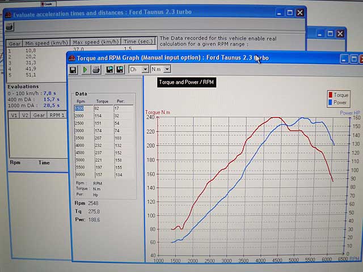Click the Torque and RPM Graph window icon
Image resolution: width=363 pixels, height=272 pixels.
[71, 58]
